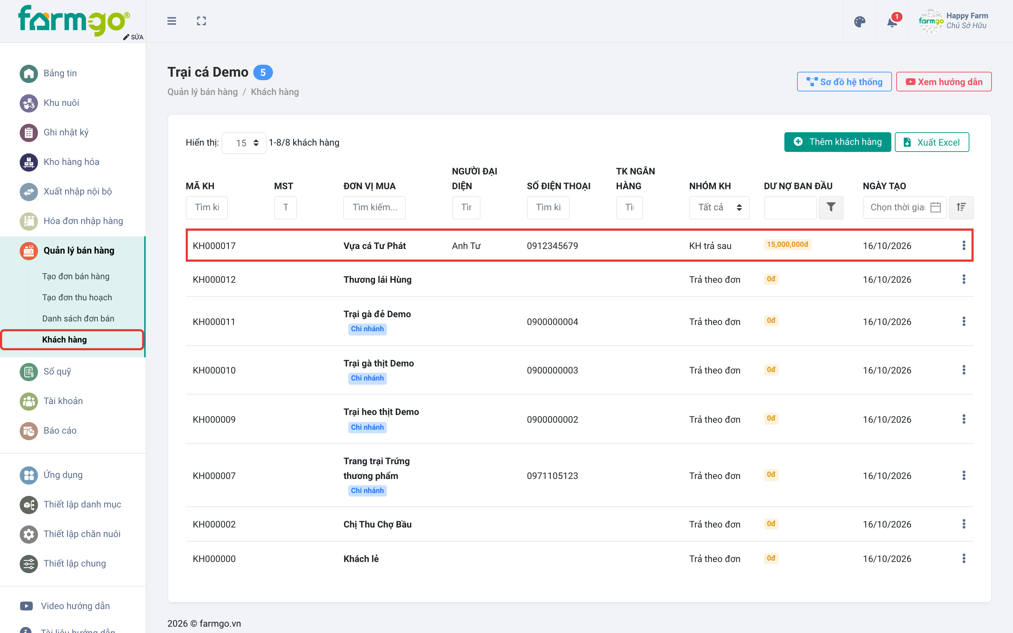Open the Hiển thị 15 rows dropdown

pos(244,143)
